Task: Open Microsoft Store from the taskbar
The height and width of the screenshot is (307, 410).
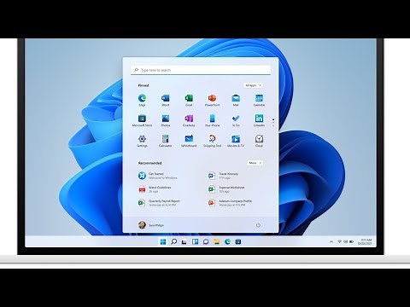Action: pos(238,241)
